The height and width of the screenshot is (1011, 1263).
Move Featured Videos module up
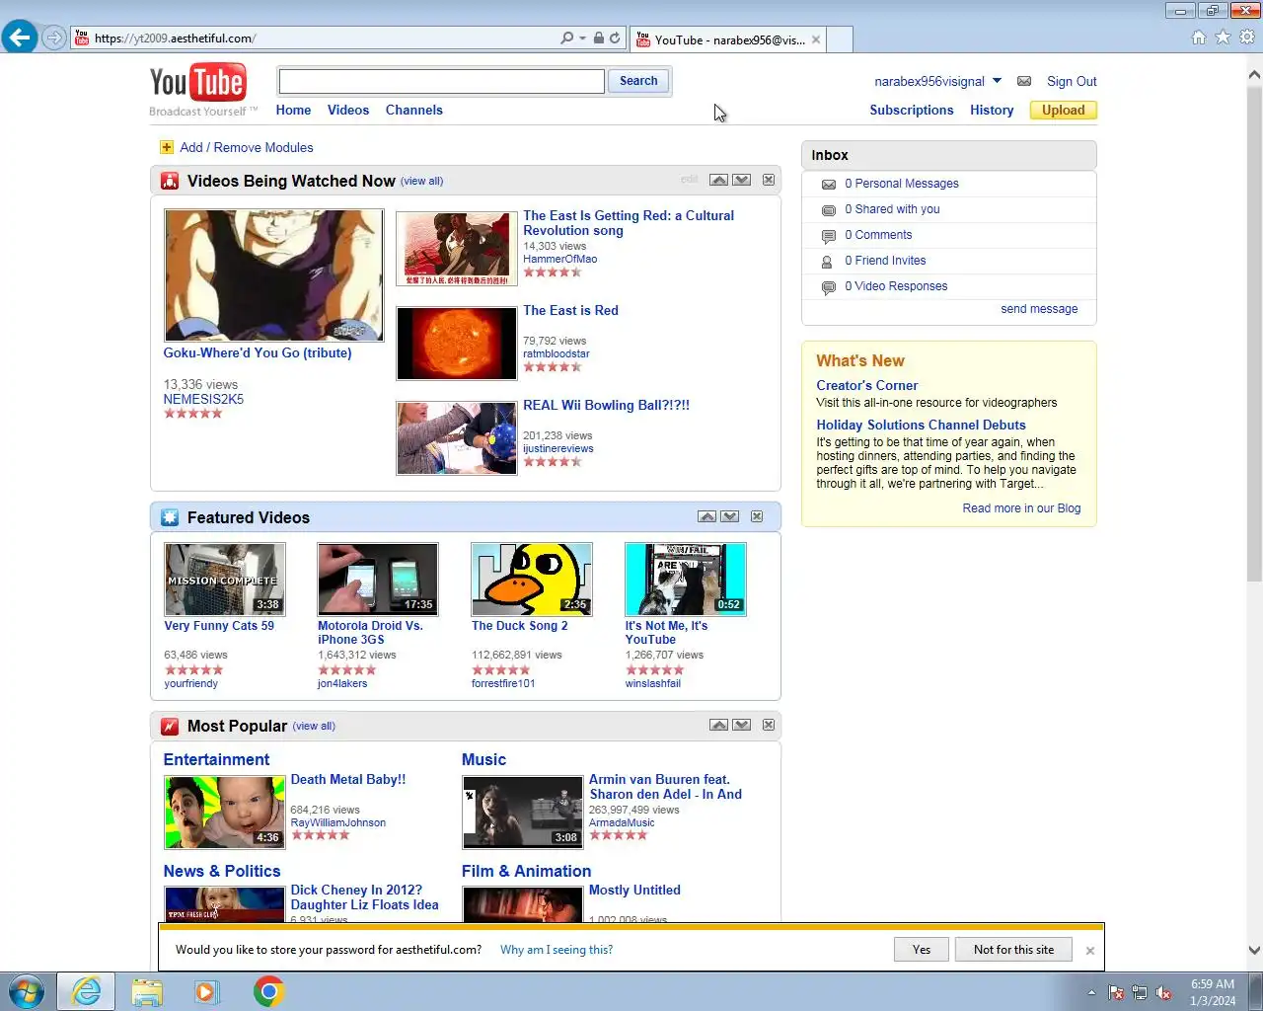(x=706, y=516)
